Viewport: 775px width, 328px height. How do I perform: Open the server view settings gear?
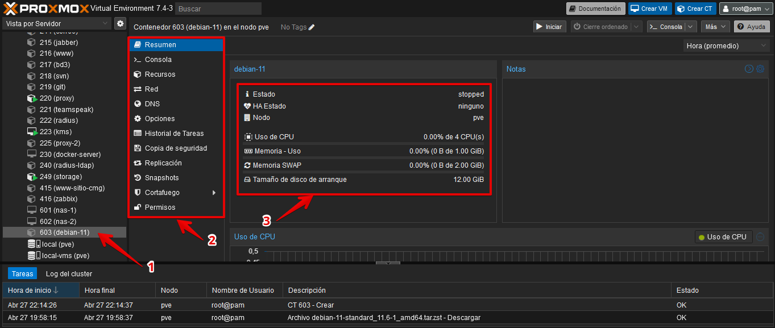[120, 23]
